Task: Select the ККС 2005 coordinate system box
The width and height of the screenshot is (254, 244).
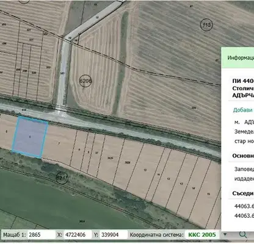Action: tap(202, 235)
